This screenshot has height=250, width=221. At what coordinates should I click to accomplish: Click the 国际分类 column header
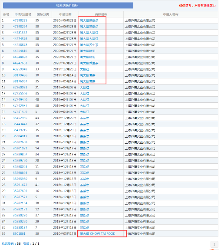coord(43,14)
